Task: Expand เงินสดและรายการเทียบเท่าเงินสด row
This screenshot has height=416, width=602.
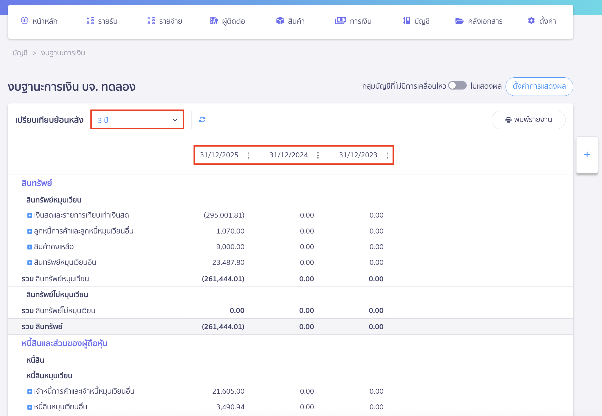Action: pyautogui.click(x=30, y=215)
